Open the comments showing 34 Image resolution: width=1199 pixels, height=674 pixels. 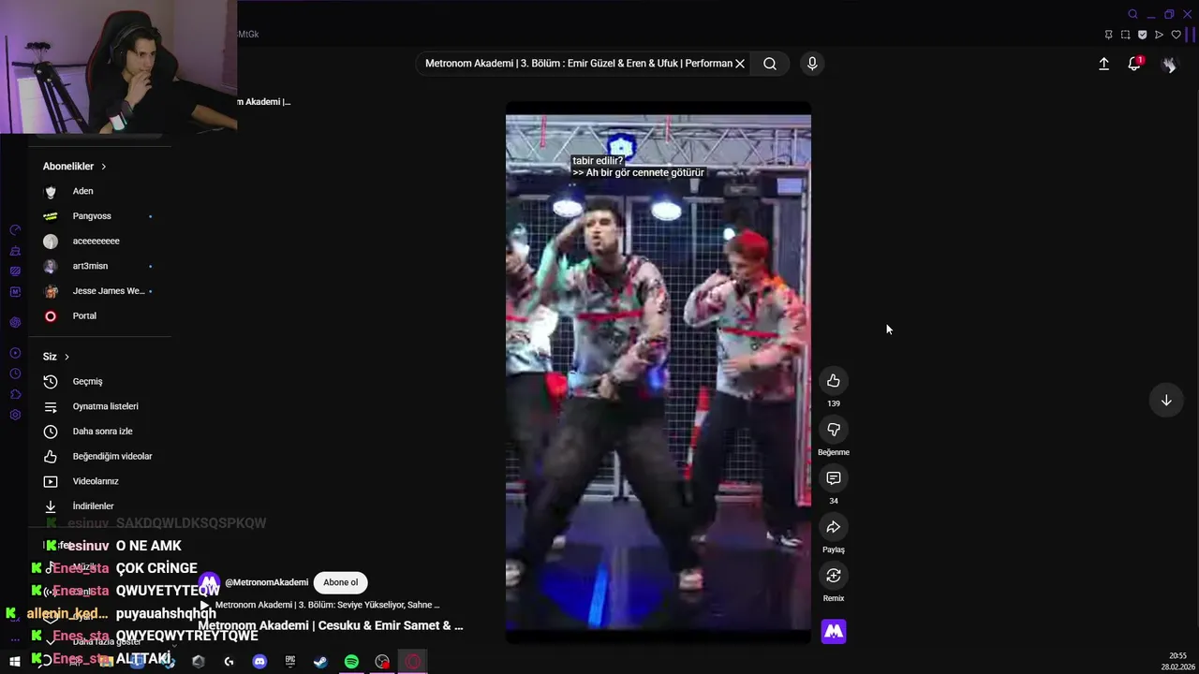tap(834, 477)
